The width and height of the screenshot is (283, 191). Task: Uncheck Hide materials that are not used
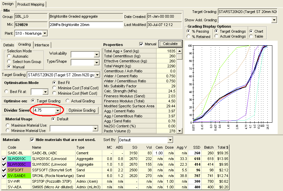click(x=32, y=140)
